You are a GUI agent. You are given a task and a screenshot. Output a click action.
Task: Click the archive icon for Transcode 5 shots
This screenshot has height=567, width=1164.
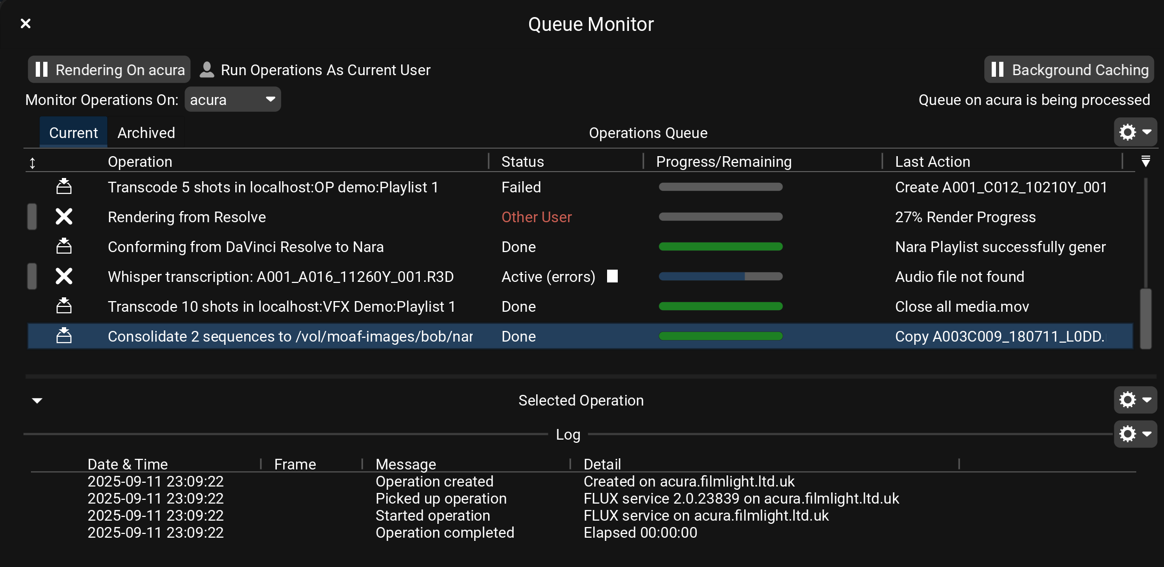point(64,187)
